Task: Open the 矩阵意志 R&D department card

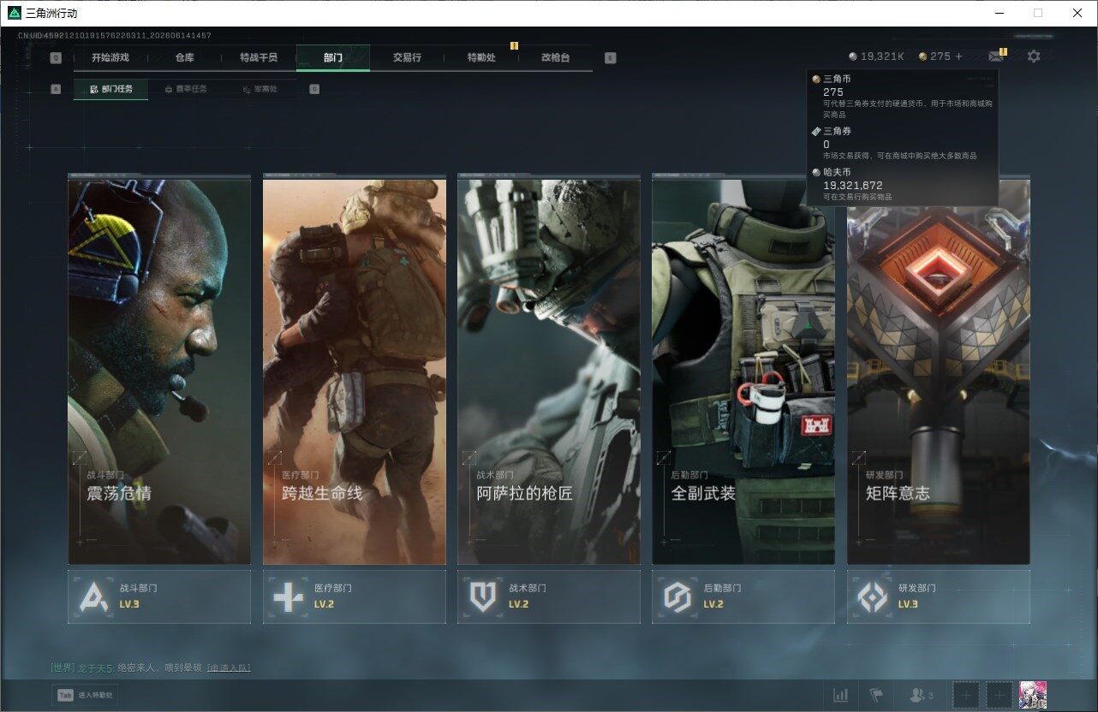Action: click(x=939, y=371)
